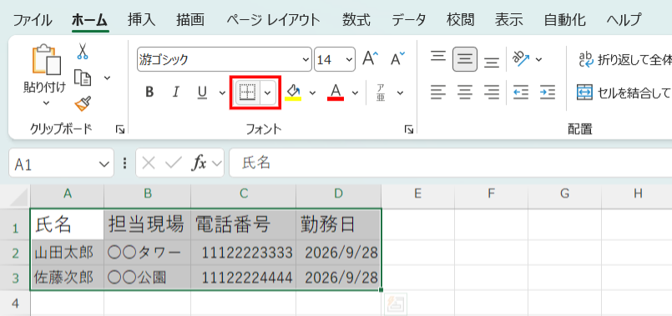Open the ファイル menu
This screenshot has height=316, width=672.
click(x=33, y=20)
